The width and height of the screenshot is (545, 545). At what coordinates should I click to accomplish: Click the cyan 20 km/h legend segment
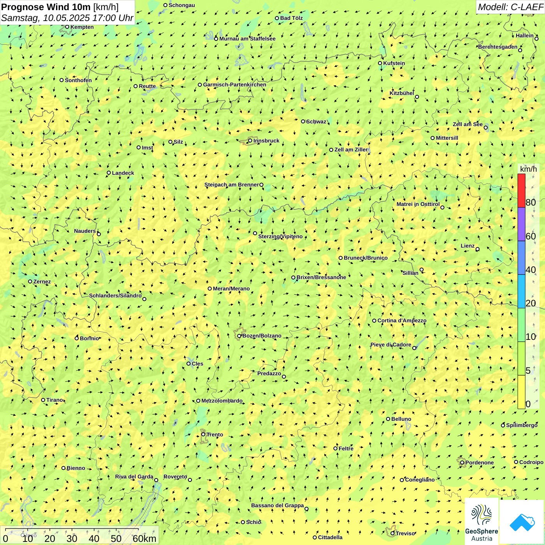click(521, 292)
